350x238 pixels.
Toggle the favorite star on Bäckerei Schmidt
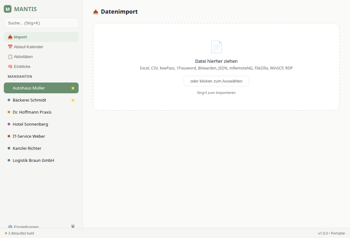(x=73, y=100)
